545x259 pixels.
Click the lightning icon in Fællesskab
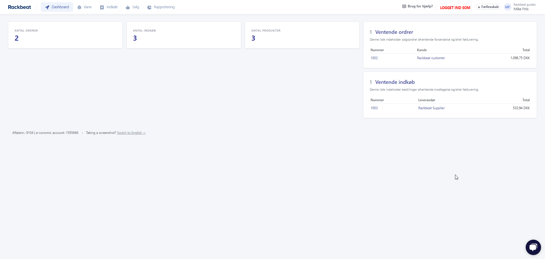[x=479, y=7]
